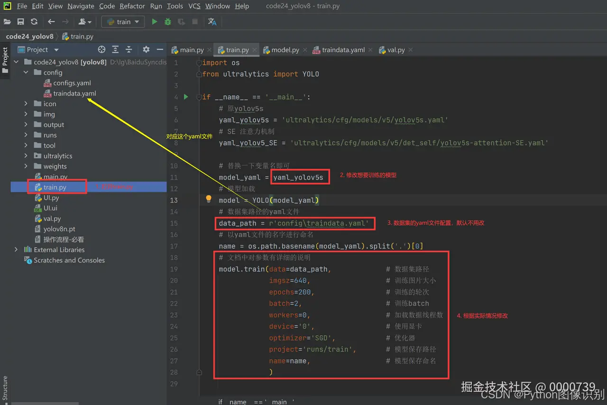Open the File menu
The image size is (607, 405).
(22, 6)
